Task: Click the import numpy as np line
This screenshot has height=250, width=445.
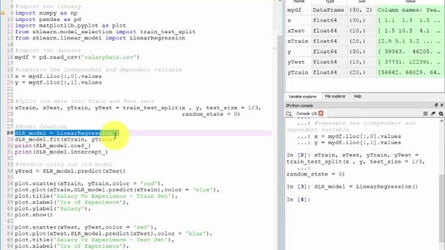Action: (46, 13)
